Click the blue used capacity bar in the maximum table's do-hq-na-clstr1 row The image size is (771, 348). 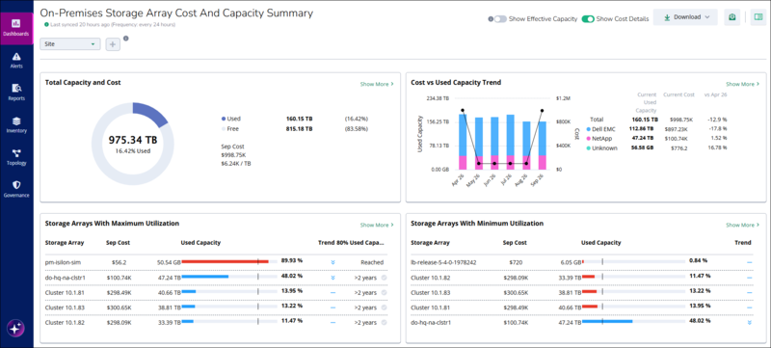click(x=205, y=277)
